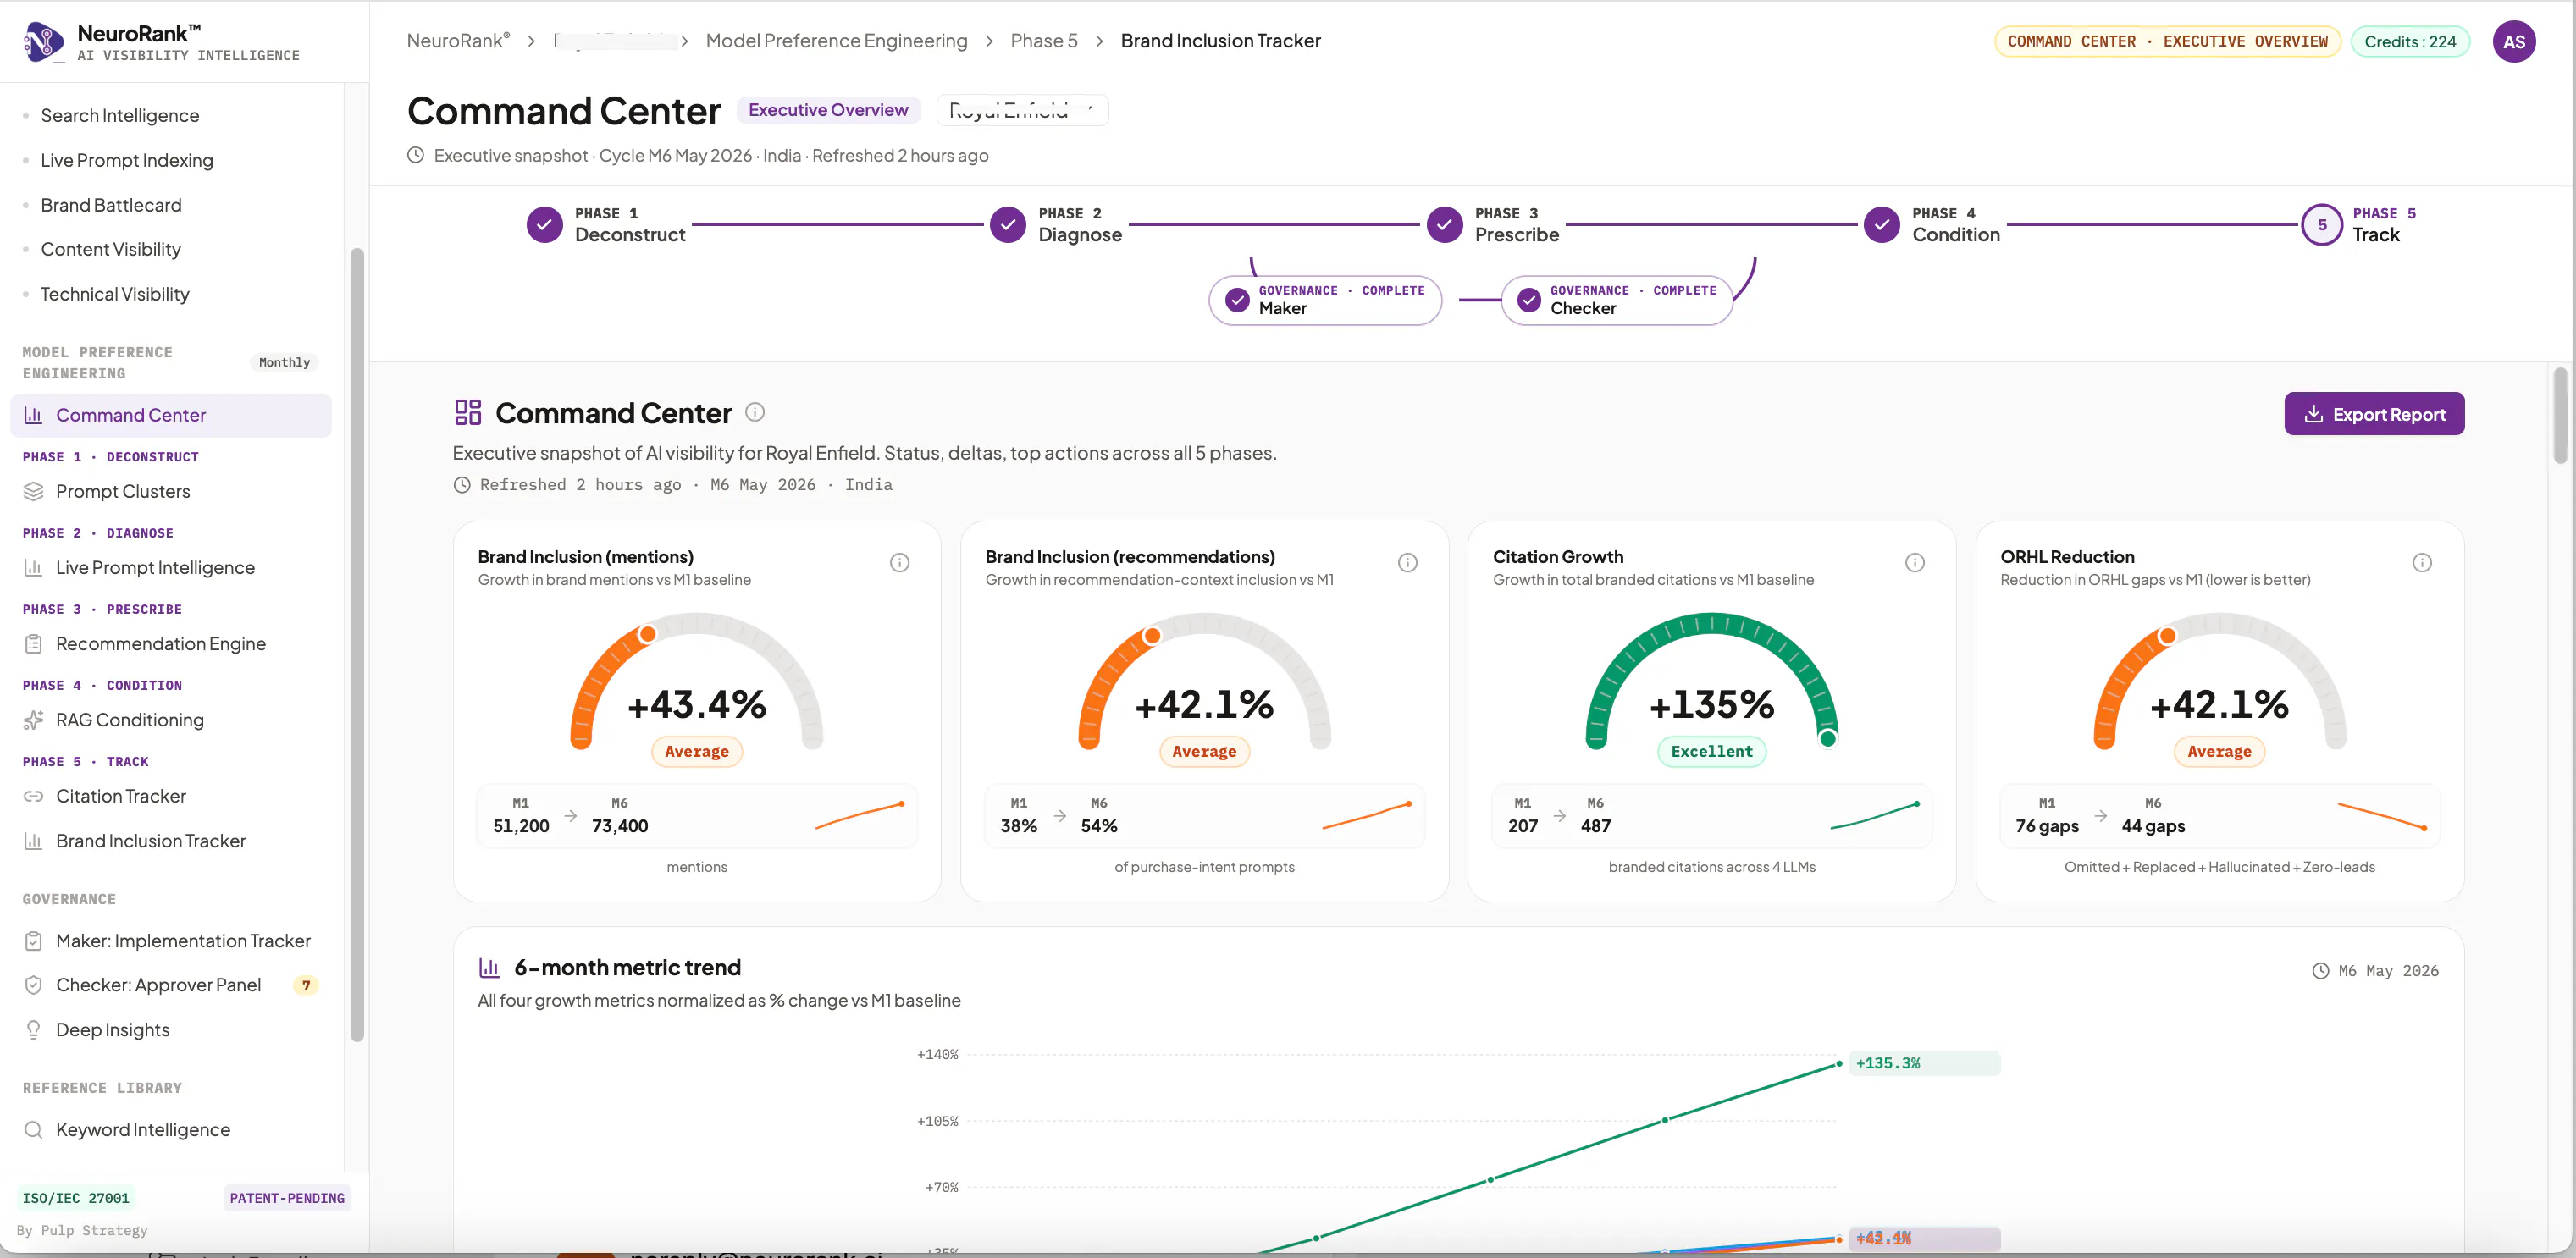Click the ORHL Reduction sparkline

2382,816
